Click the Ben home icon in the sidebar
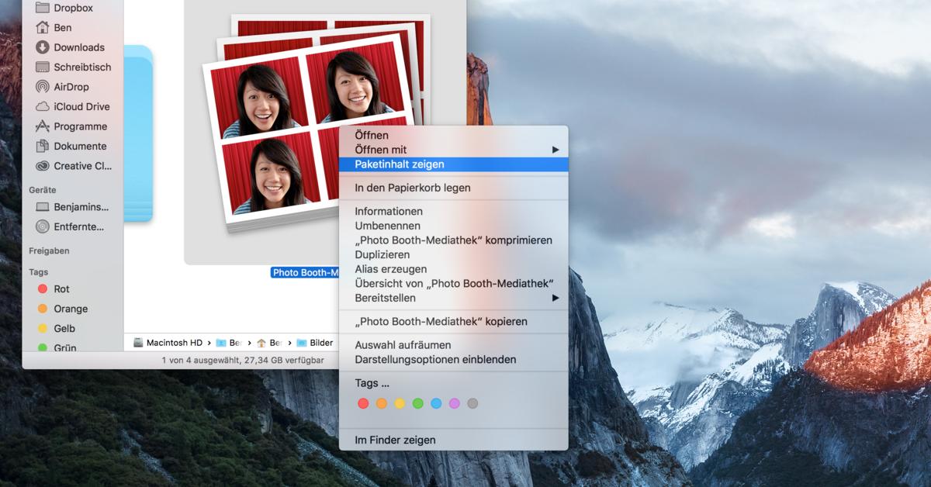Image resolution: width=931 pixels, height=487 pixels. [42, 27]
